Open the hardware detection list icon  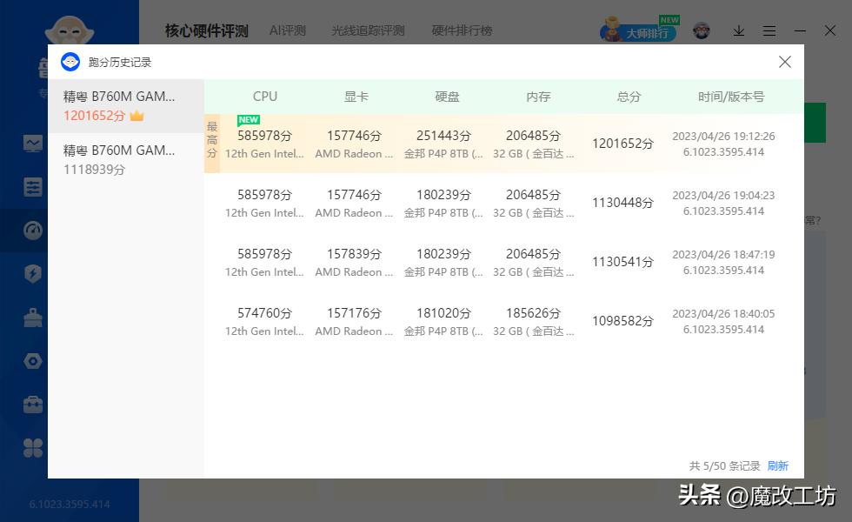[x=32, y=187]
